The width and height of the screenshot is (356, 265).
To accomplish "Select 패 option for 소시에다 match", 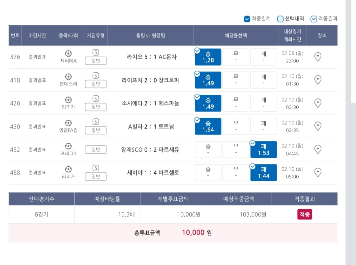I will [264, 103].
